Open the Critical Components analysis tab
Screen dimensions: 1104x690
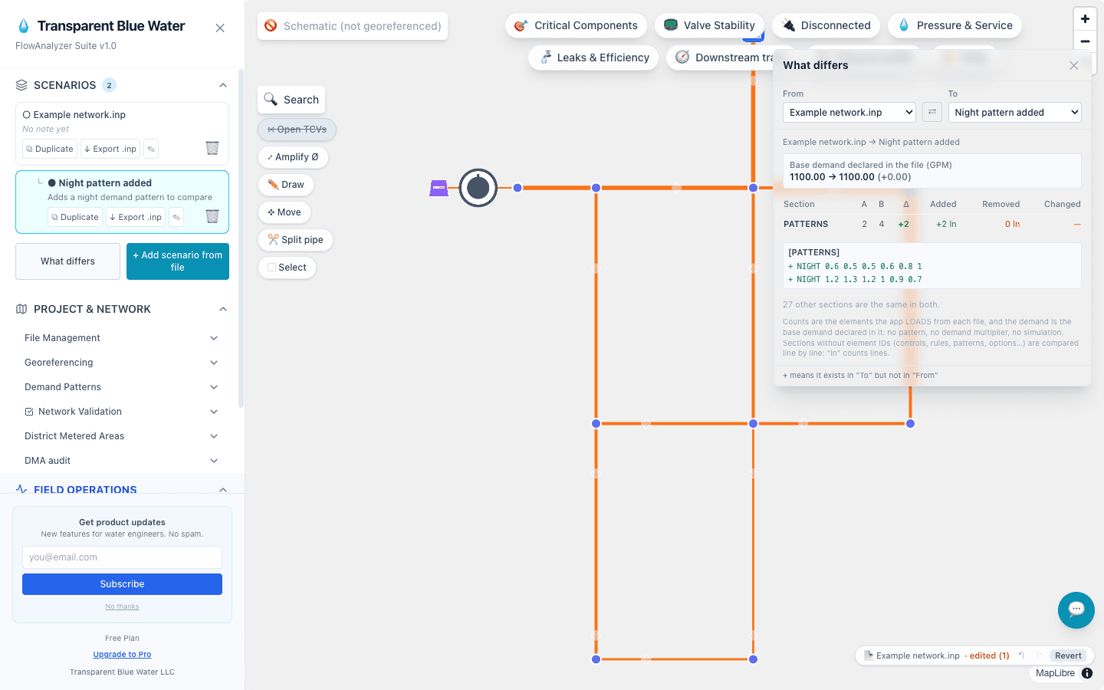pos(576,25)
